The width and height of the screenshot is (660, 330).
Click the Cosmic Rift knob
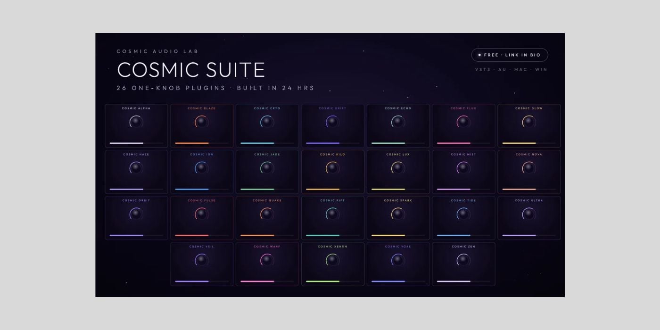333,214
